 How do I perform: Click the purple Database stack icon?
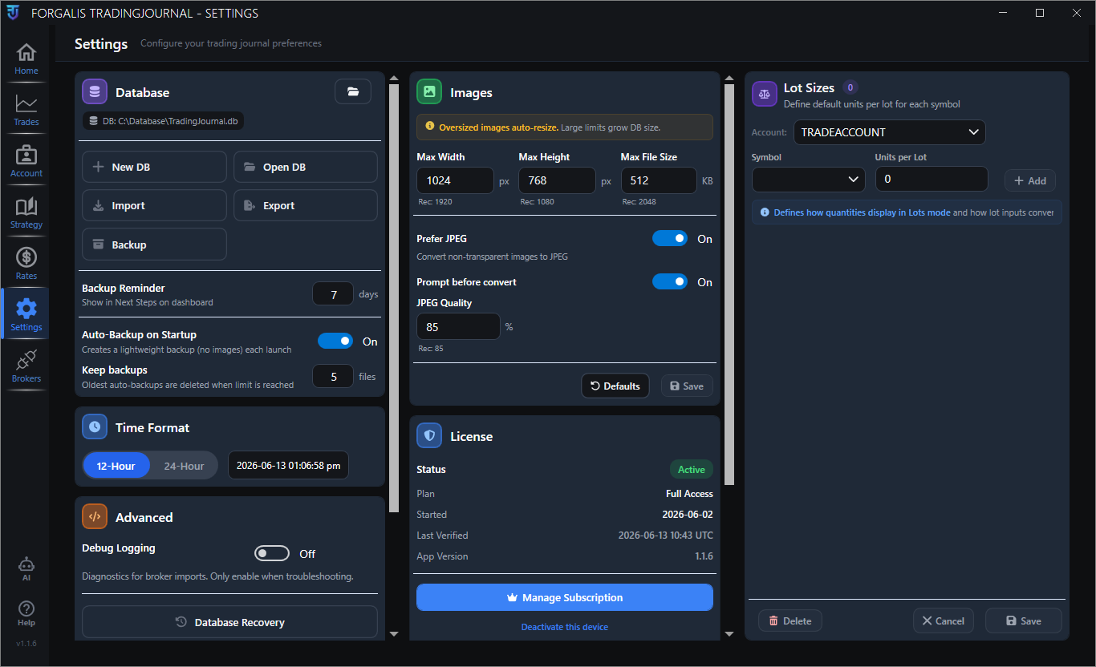(95, 92)
